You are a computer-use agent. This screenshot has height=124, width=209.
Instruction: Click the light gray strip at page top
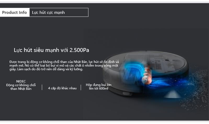pos(105,2)
